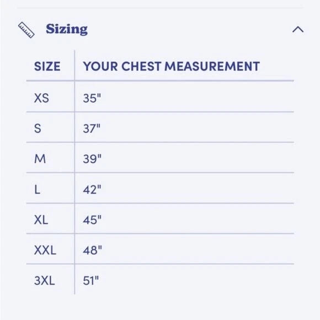Click the 37" chest measurement value
This screenshot has height=320, width=320.
tap(92, 129)
